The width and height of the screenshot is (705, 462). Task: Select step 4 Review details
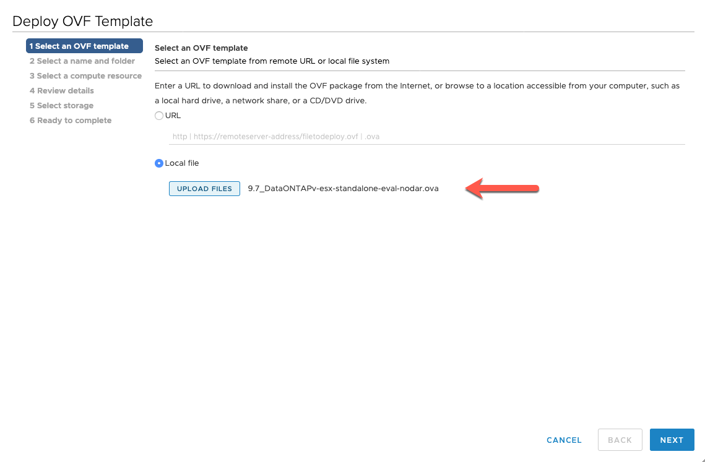(x=61, y=90)
